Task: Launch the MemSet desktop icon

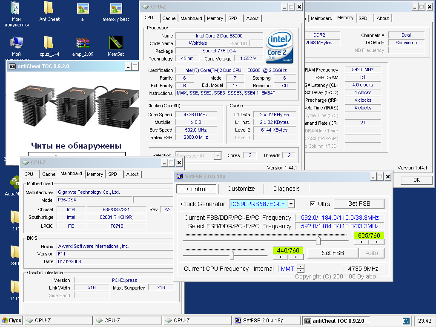Action: 116,43
